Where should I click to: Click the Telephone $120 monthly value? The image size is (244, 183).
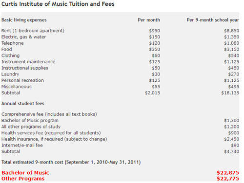pyautogui.click(x=155, y=43)
